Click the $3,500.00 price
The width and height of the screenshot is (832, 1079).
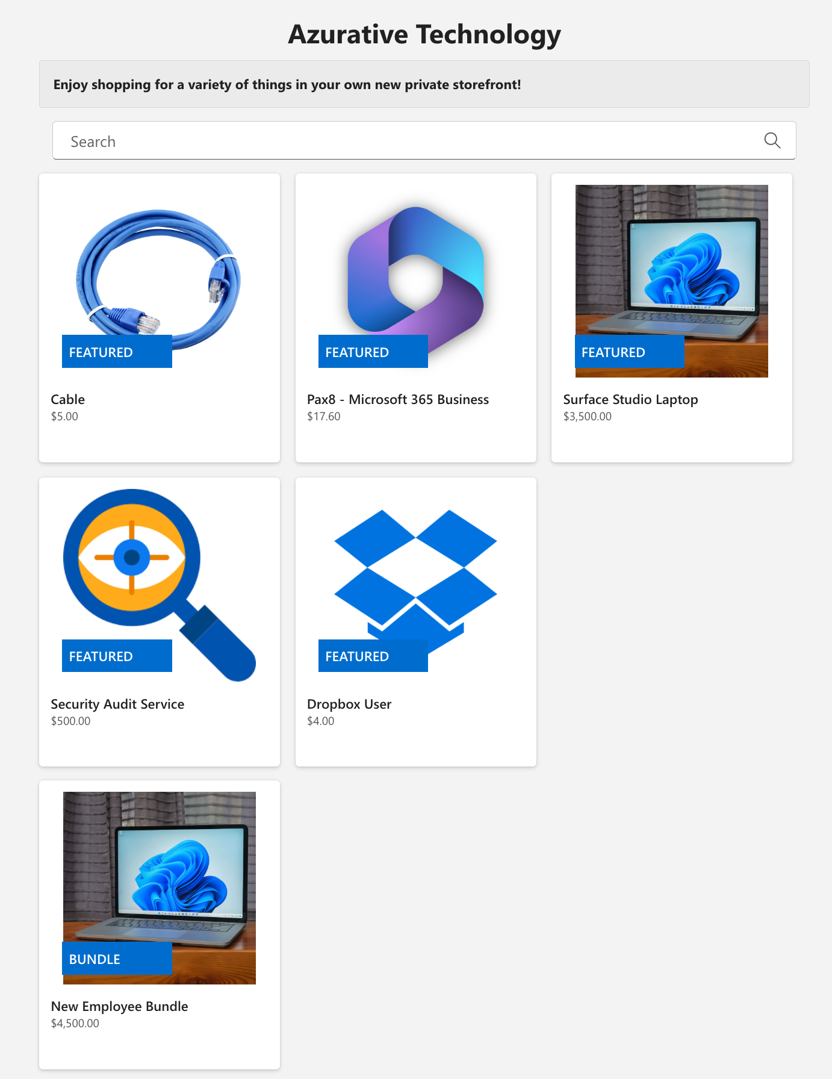[x=588, y=416]
